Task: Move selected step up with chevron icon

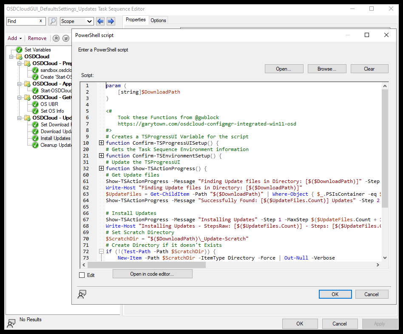Action: tap(56, 38)
